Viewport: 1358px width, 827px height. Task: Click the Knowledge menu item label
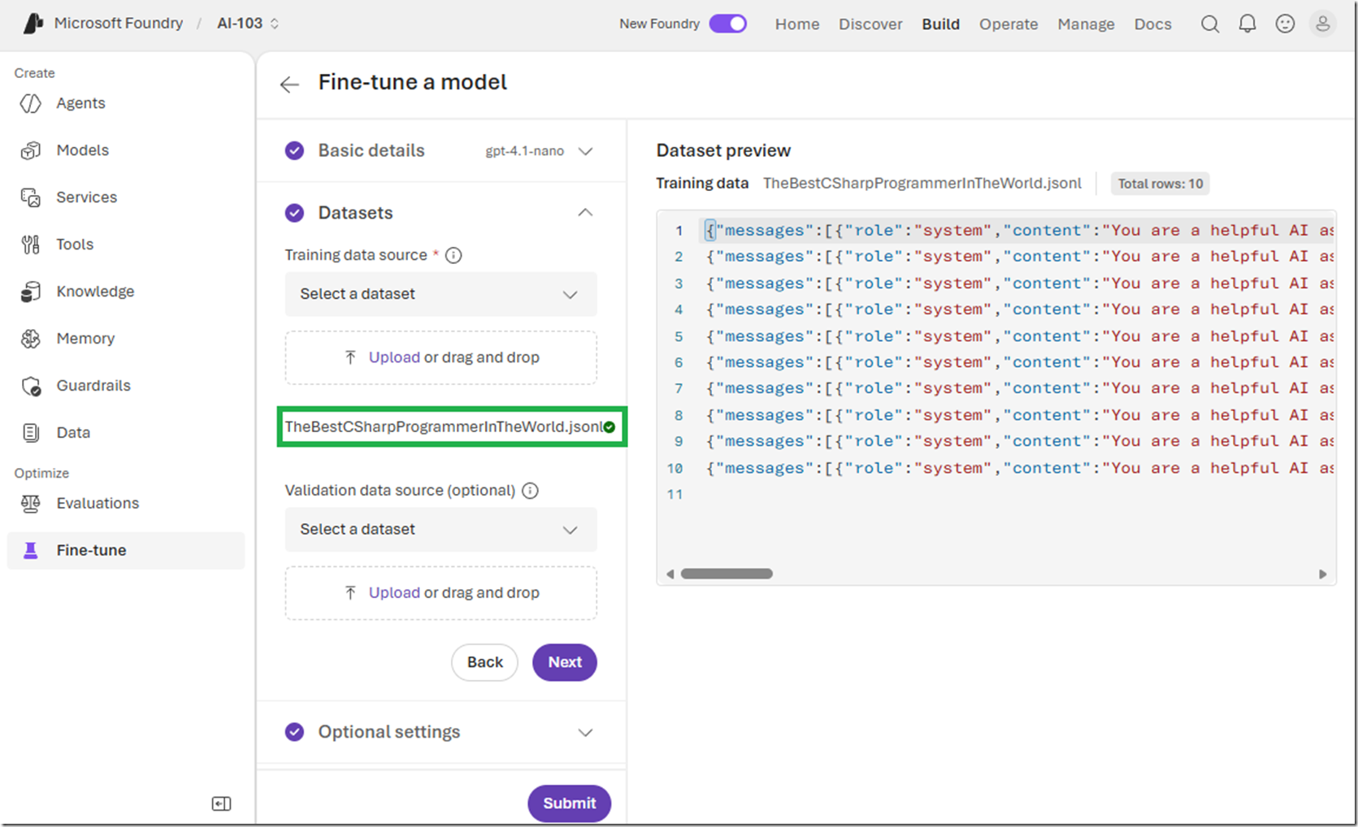pyautogui.click(x=95, y=292)
